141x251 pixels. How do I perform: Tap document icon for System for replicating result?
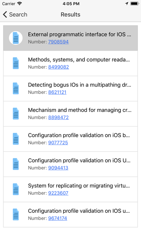[16, 189]
